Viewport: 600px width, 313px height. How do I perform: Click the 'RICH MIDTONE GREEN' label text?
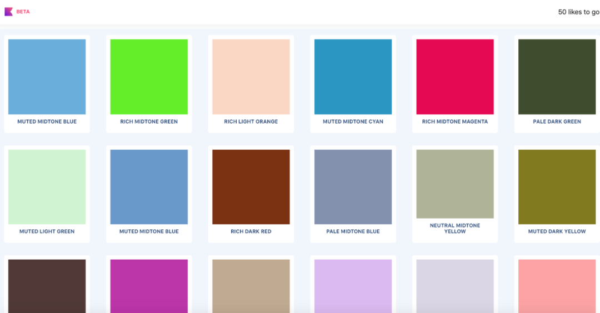click(x=149, y=122)
